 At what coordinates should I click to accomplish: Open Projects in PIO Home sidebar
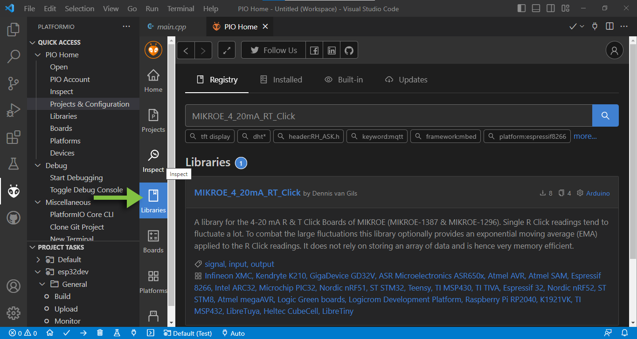(x=153, y=121)
